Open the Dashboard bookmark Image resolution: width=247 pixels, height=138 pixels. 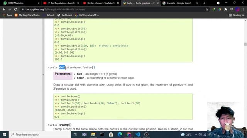(65, 15)
